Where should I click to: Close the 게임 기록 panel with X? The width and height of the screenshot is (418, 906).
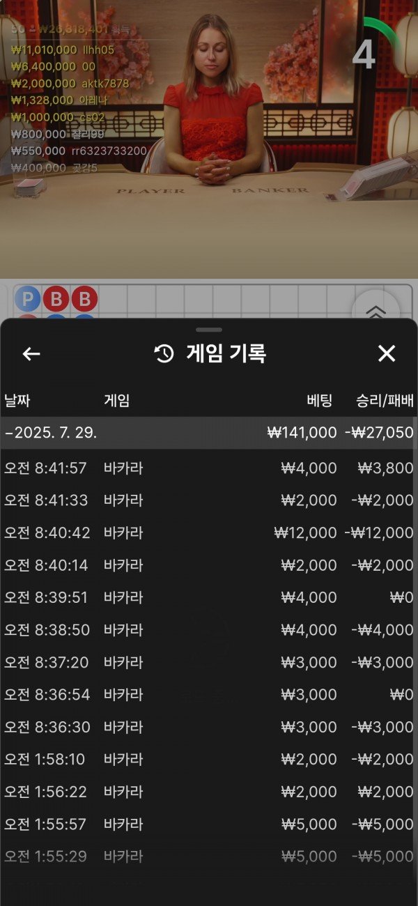(387, 354)
